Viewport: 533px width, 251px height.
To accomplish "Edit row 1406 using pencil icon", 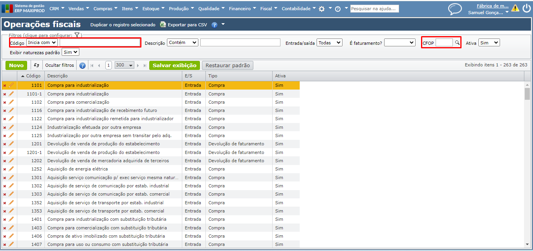I will [11, 236].
